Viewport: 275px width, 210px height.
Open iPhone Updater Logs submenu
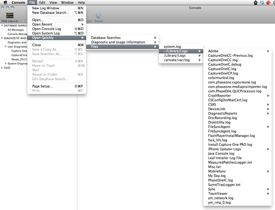(x=238, y=149)
